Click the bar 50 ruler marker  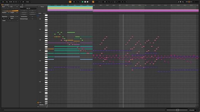pos(120,5)
